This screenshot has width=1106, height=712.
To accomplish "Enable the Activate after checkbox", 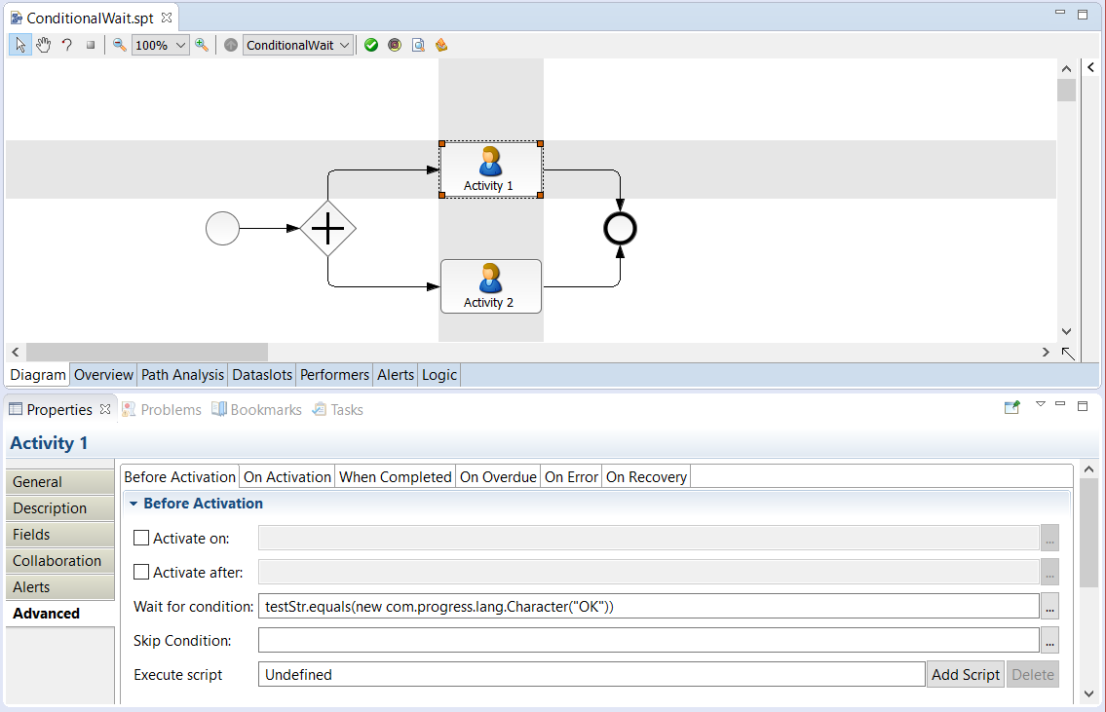I will pyautogui.click(x=141, y=572).
